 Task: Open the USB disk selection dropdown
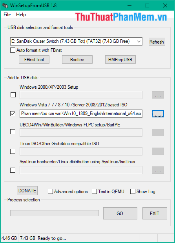76,41
